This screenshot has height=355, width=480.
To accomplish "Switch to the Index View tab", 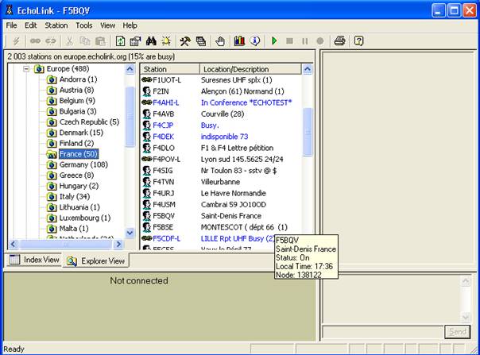I will click(34, 260).
